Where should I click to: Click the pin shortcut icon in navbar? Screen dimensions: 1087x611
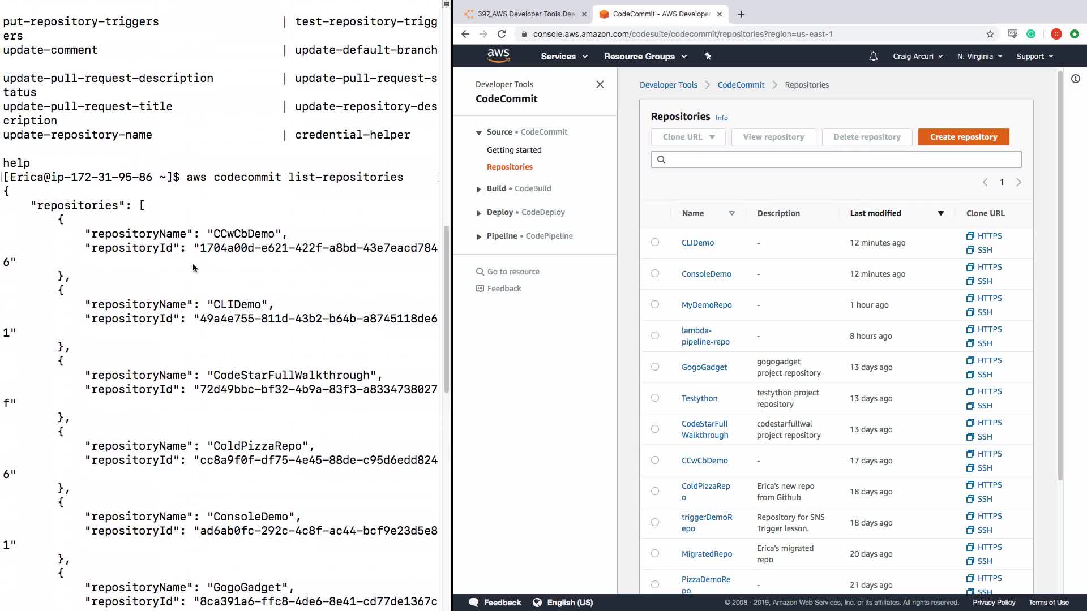click(708, 56)
